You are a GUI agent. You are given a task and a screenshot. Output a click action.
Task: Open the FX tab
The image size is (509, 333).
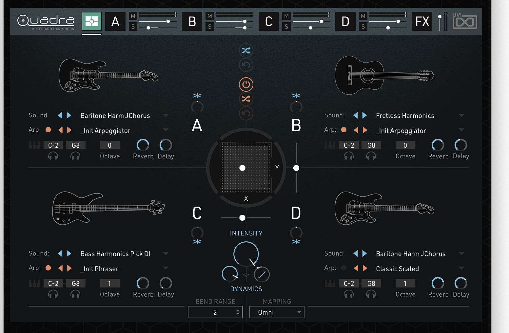pos(422,22)
